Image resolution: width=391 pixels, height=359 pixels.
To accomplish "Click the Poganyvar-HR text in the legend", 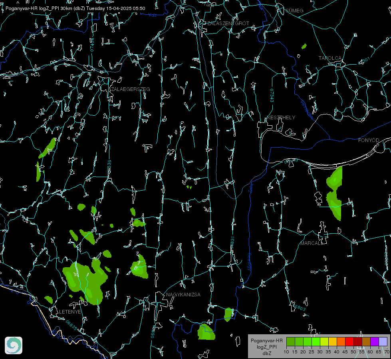I will pyautogui.click(x=266, y=340).
